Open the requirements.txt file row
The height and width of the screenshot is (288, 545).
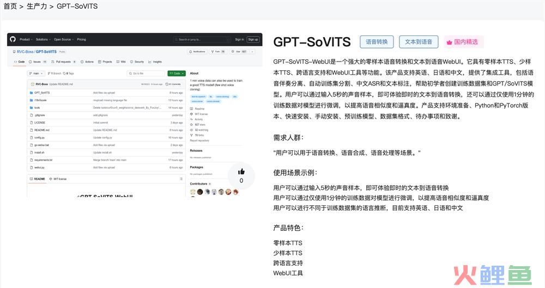click(106, 160)
